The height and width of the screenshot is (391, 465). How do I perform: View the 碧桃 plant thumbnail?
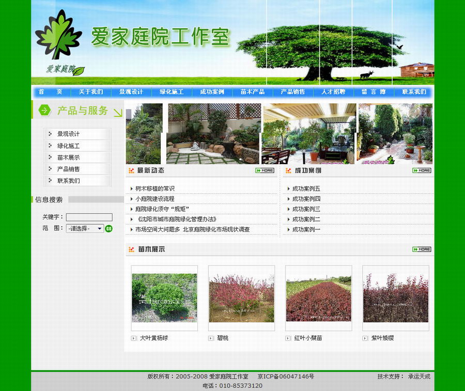241,298
